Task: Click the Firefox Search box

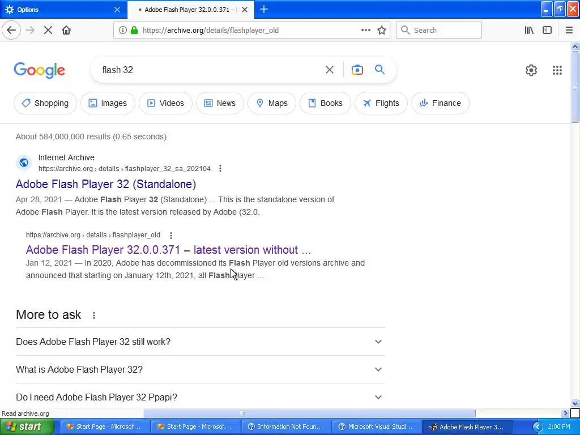Action: point(439,30)
